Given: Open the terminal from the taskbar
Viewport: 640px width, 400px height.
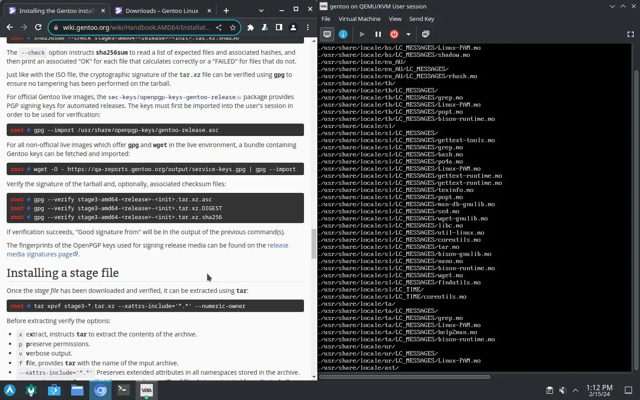Looking at the screenshot, I should (123, 390).
